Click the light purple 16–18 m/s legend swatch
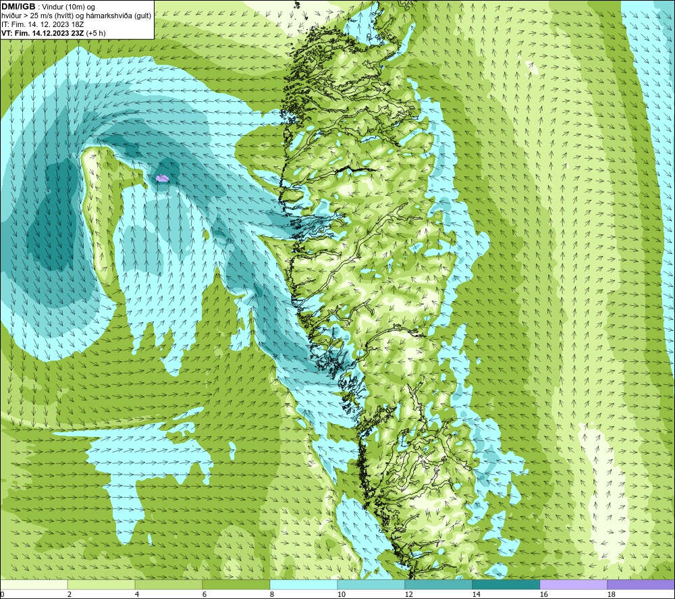Screen dimensions: 675x599 573,584
